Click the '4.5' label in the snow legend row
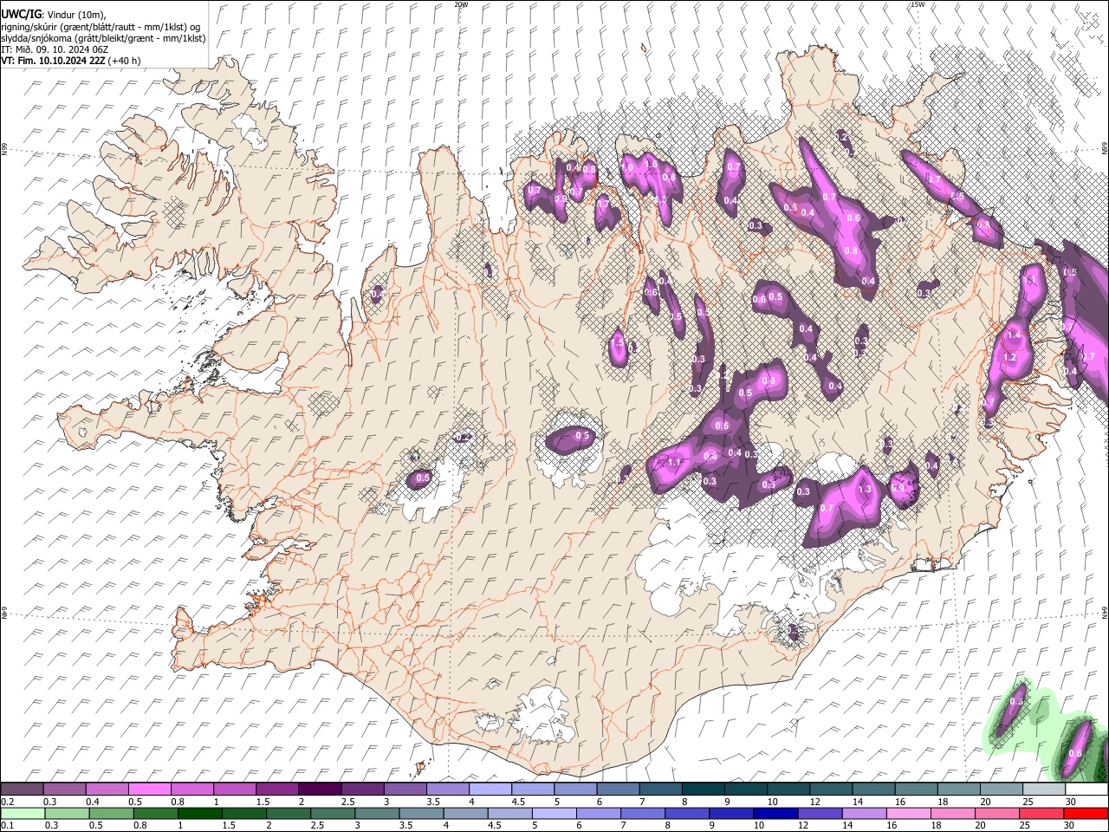 [517, 802]
